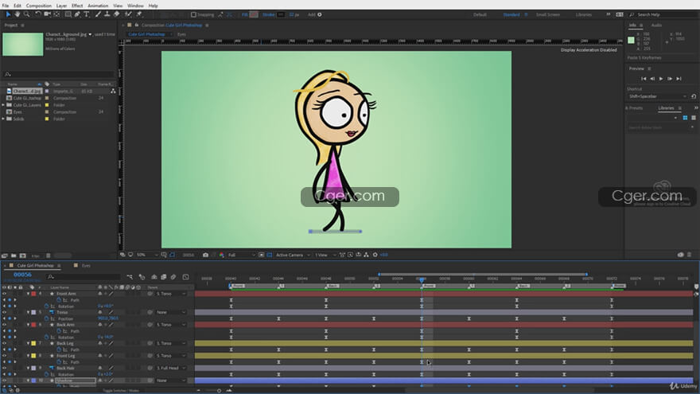
Task: Select the Pan Behind anchor point tool
Action: coord(56,15)
